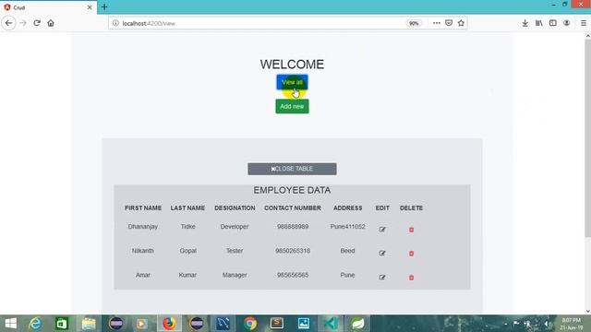
Task: Launch Internet Explorer from taskbar
Action: (x=35, y=324)
